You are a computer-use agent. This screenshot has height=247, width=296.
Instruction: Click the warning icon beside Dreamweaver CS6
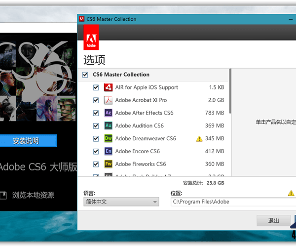199,139
